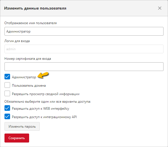Click the Логин для входа label
The image size is (168, 147).
(x=17, y=41)
